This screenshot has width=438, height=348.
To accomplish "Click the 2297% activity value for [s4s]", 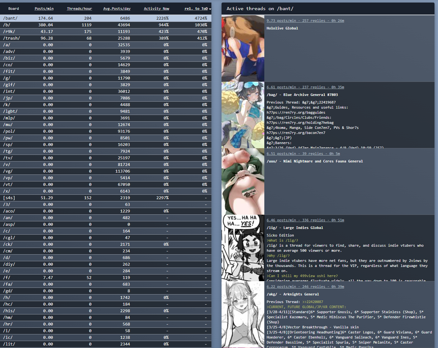I will tap(163, 198).
